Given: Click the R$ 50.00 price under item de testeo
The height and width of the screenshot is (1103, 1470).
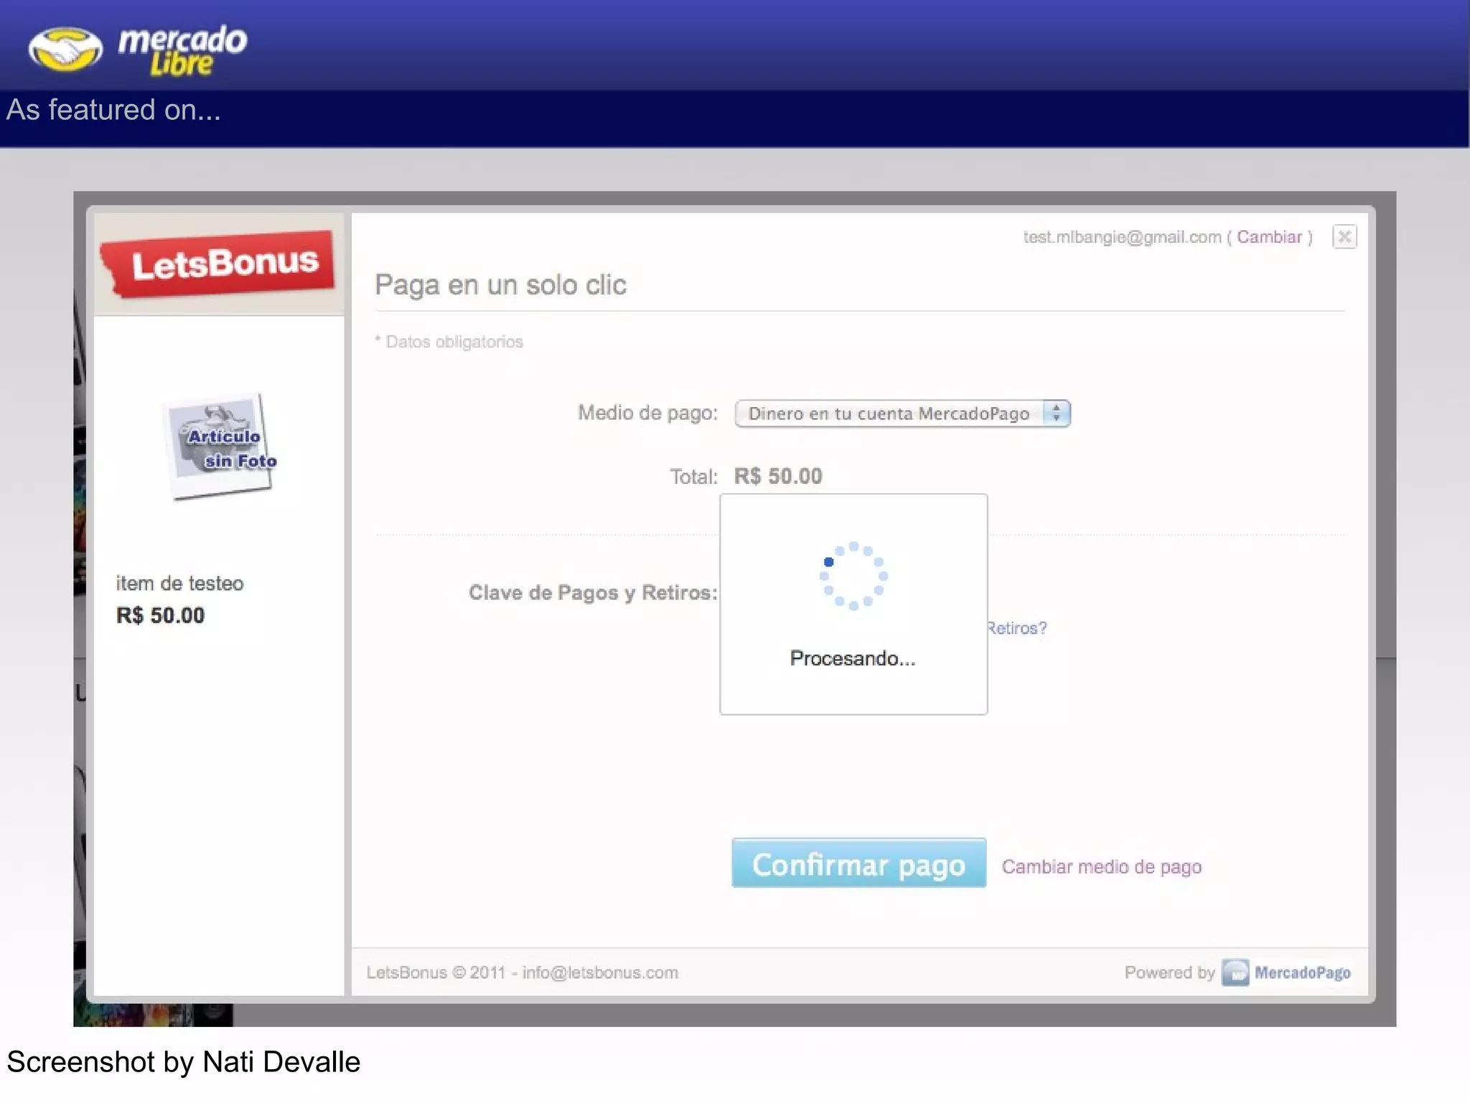Looking at the screenshot, I should (x=160, y=615).
